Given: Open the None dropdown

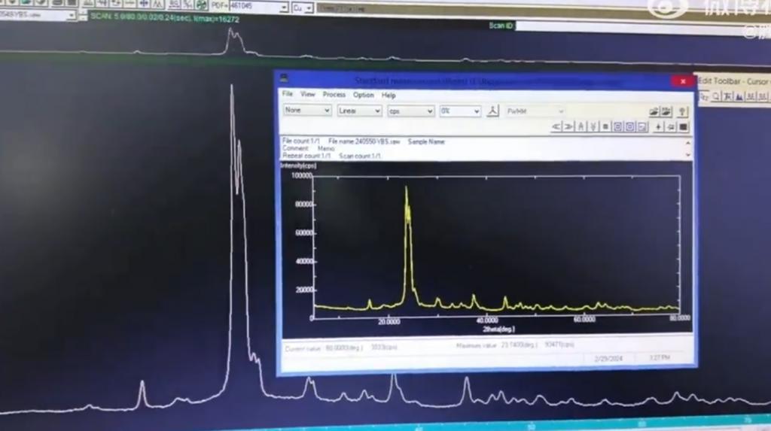Looking at the screenshot, I should click(x=307, y=111).
